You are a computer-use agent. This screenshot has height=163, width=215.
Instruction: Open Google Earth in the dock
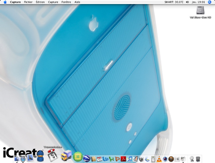pyautogui.click(x=87, y=158)
